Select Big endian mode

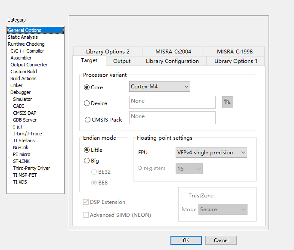(x=87, y=161)
